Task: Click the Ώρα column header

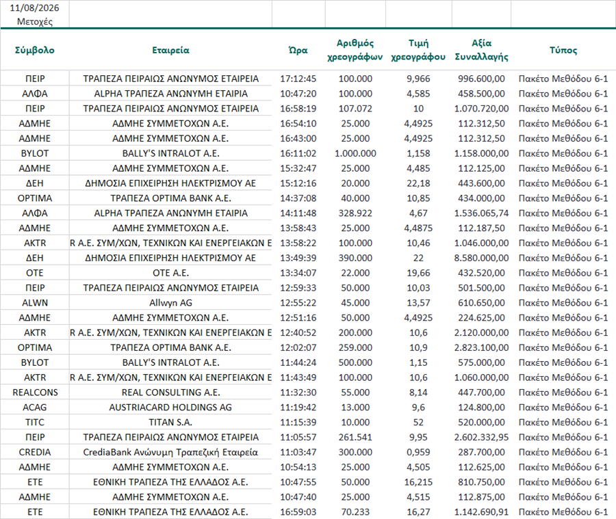Action: 298,50
